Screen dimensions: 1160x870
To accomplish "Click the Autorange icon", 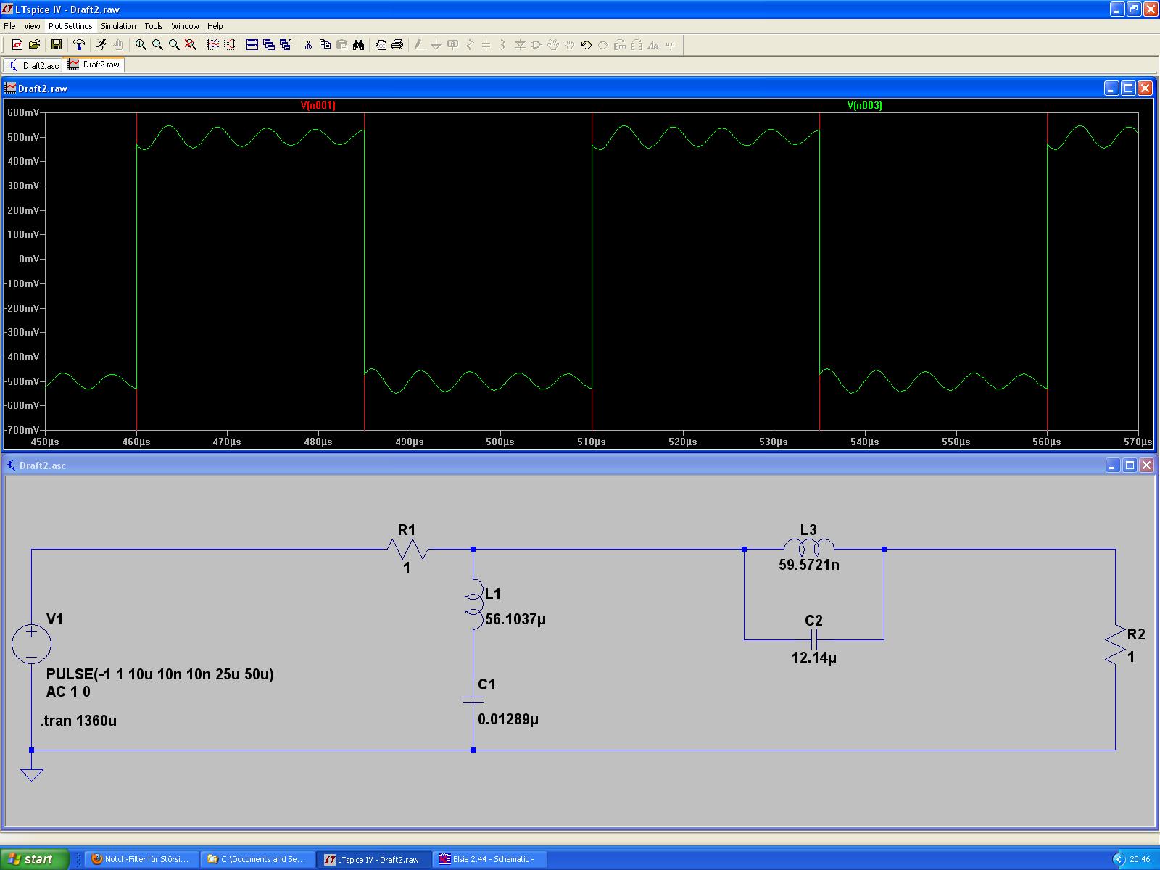I will [230, 45].
